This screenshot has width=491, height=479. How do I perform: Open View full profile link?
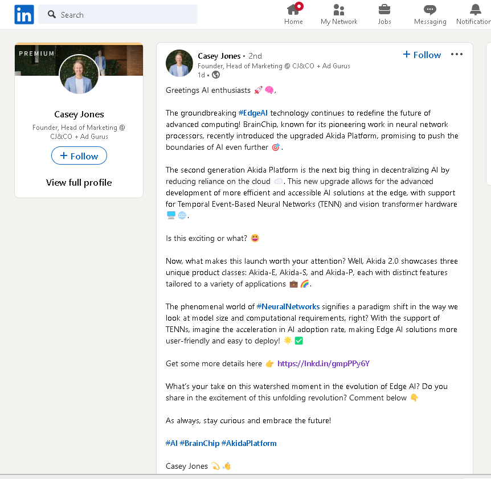[x=79, y=183]
